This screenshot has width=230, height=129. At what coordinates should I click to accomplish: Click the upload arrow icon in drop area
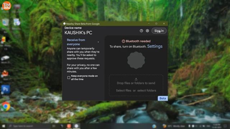[x=136, y=79]
